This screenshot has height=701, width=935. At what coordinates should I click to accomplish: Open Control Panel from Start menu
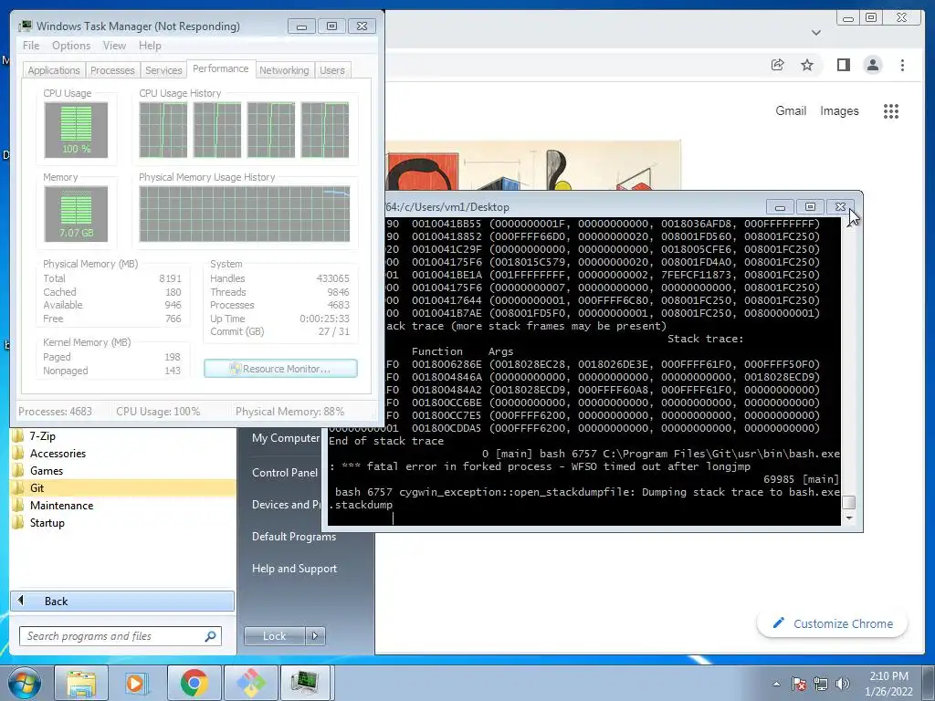[285, 473]
